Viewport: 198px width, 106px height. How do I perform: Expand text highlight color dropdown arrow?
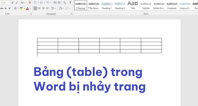[x=24, y=8]
